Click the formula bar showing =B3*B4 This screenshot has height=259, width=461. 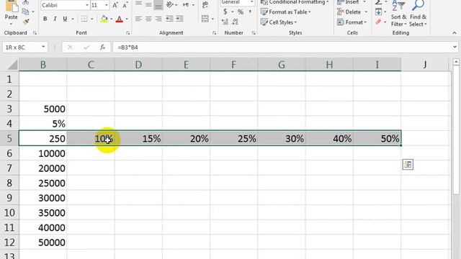tap(282, 47)
